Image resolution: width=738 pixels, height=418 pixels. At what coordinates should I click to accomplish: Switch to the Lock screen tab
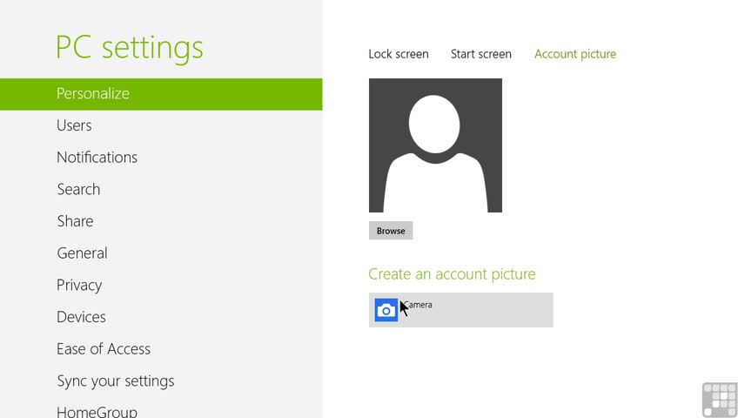point(399,54)
